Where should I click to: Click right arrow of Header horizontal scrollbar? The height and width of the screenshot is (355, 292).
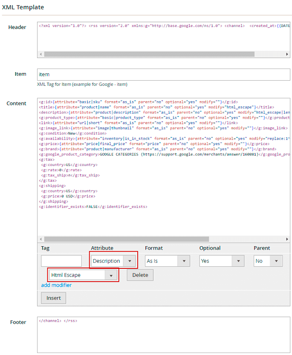coord(286,55)
